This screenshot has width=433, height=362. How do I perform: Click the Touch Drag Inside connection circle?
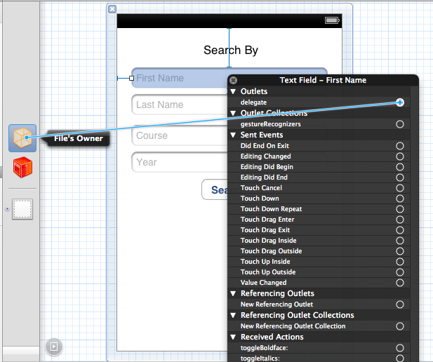pyautogui.click(x=400, y=241)
